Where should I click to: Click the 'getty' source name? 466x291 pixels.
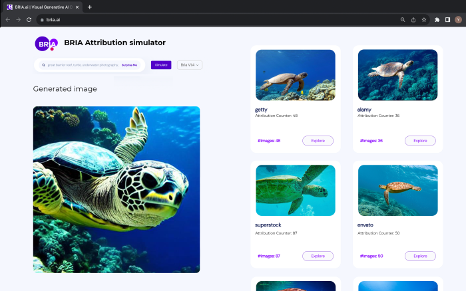click(x=261, y=110)
